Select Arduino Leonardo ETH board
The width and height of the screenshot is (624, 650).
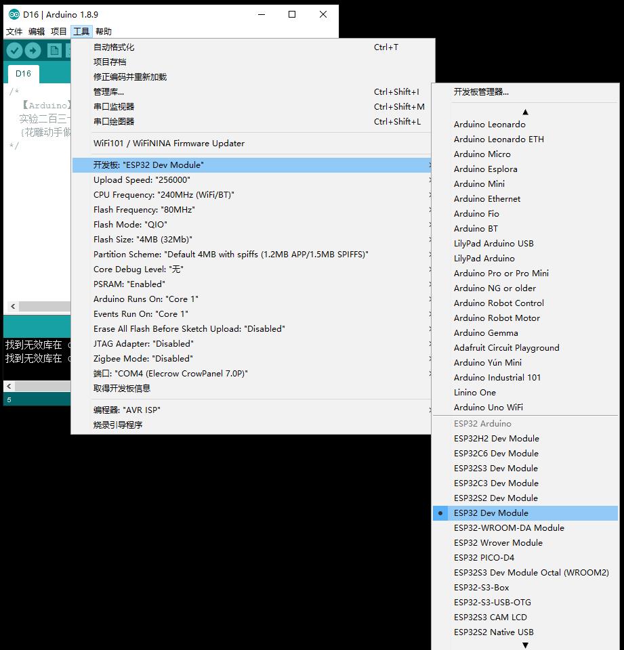(x=525, y=139)
